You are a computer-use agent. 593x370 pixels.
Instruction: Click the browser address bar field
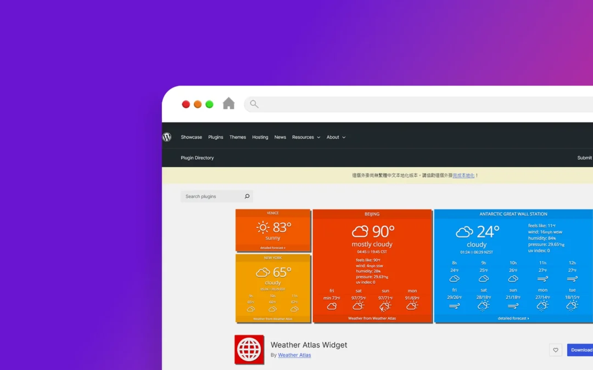click(x=418, y=104)
